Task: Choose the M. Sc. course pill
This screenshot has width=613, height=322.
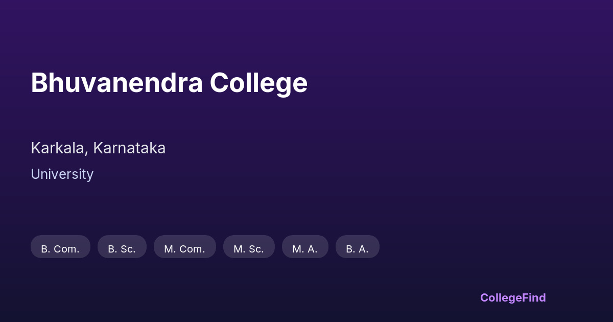Action: 249,247
